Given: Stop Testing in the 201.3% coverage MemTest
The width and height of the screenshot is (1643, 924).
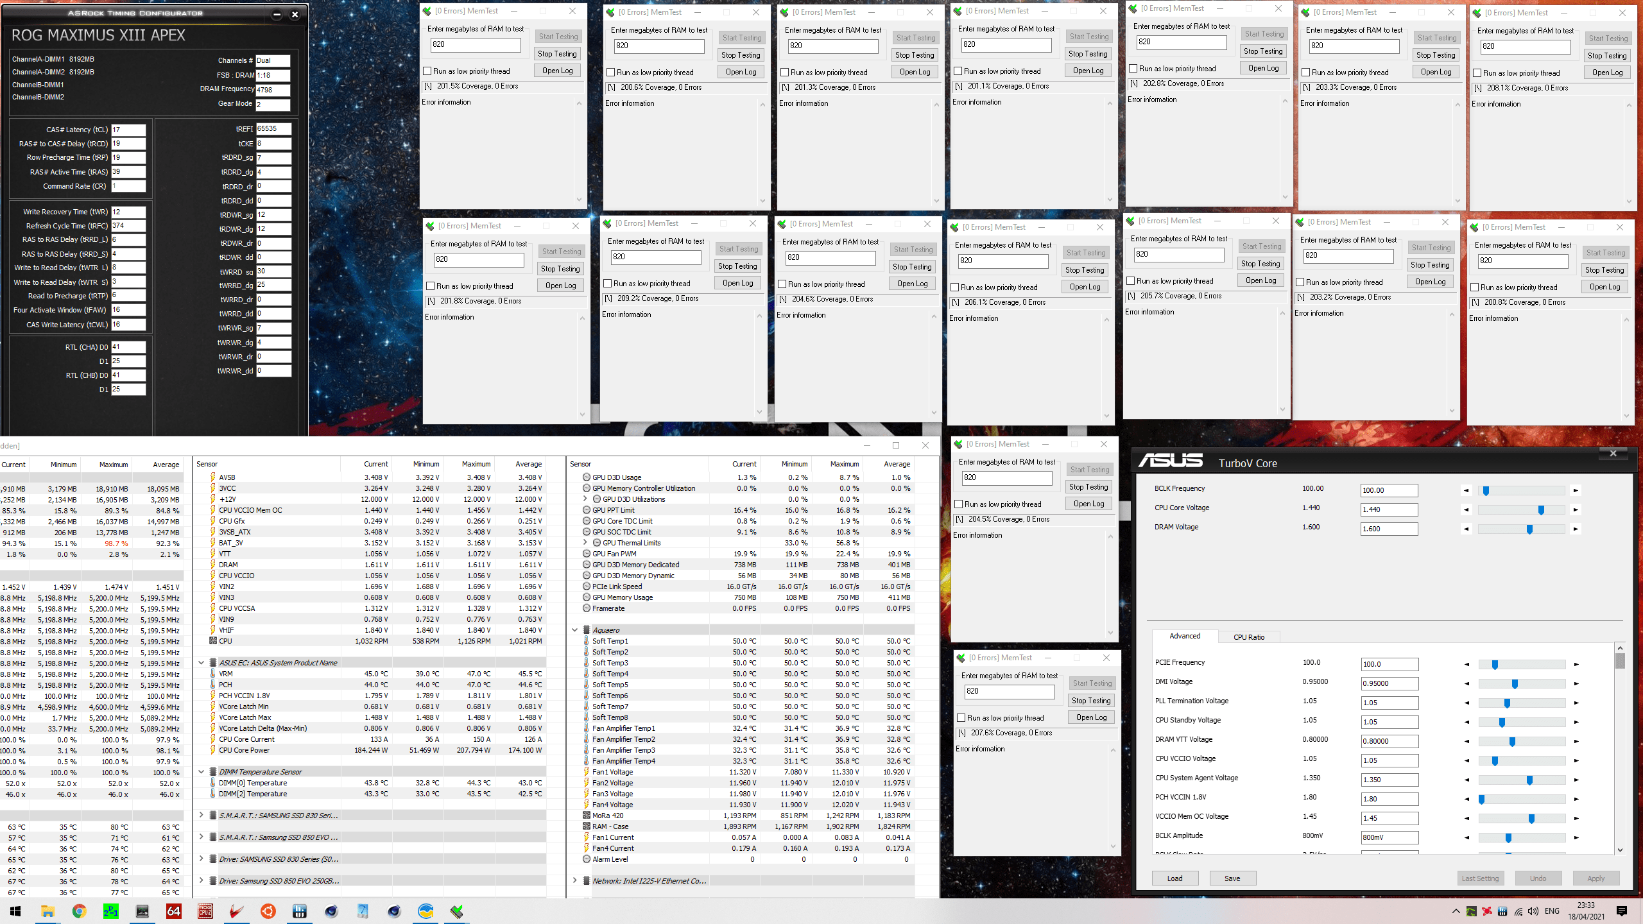Looking at the screenshot, I should pyautogui.click(x=915, y=55).
